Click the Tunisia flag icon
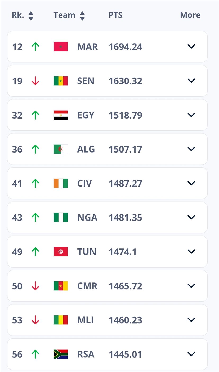This screenshot has height=372, width=219. pyautogui.click(x=61, y=252)
